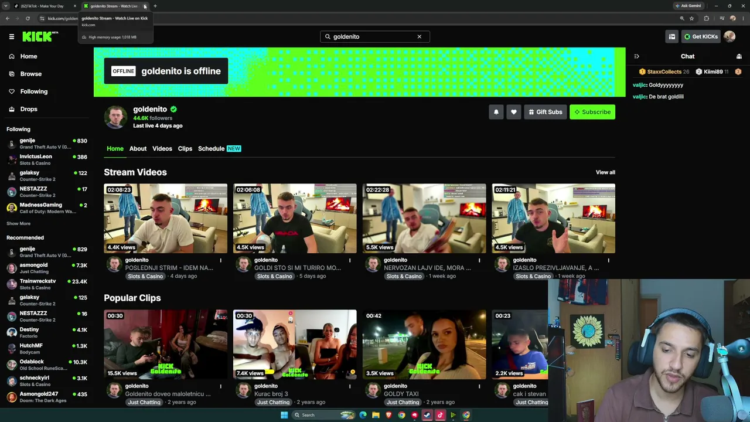Switch to the Videos tab

162,148
